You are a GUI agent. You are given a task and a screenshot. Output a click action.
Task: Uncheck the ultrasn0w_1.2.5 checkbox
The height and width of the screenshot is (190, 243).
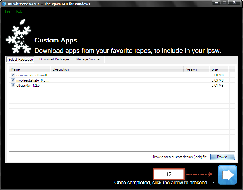(x=13, y=86)
